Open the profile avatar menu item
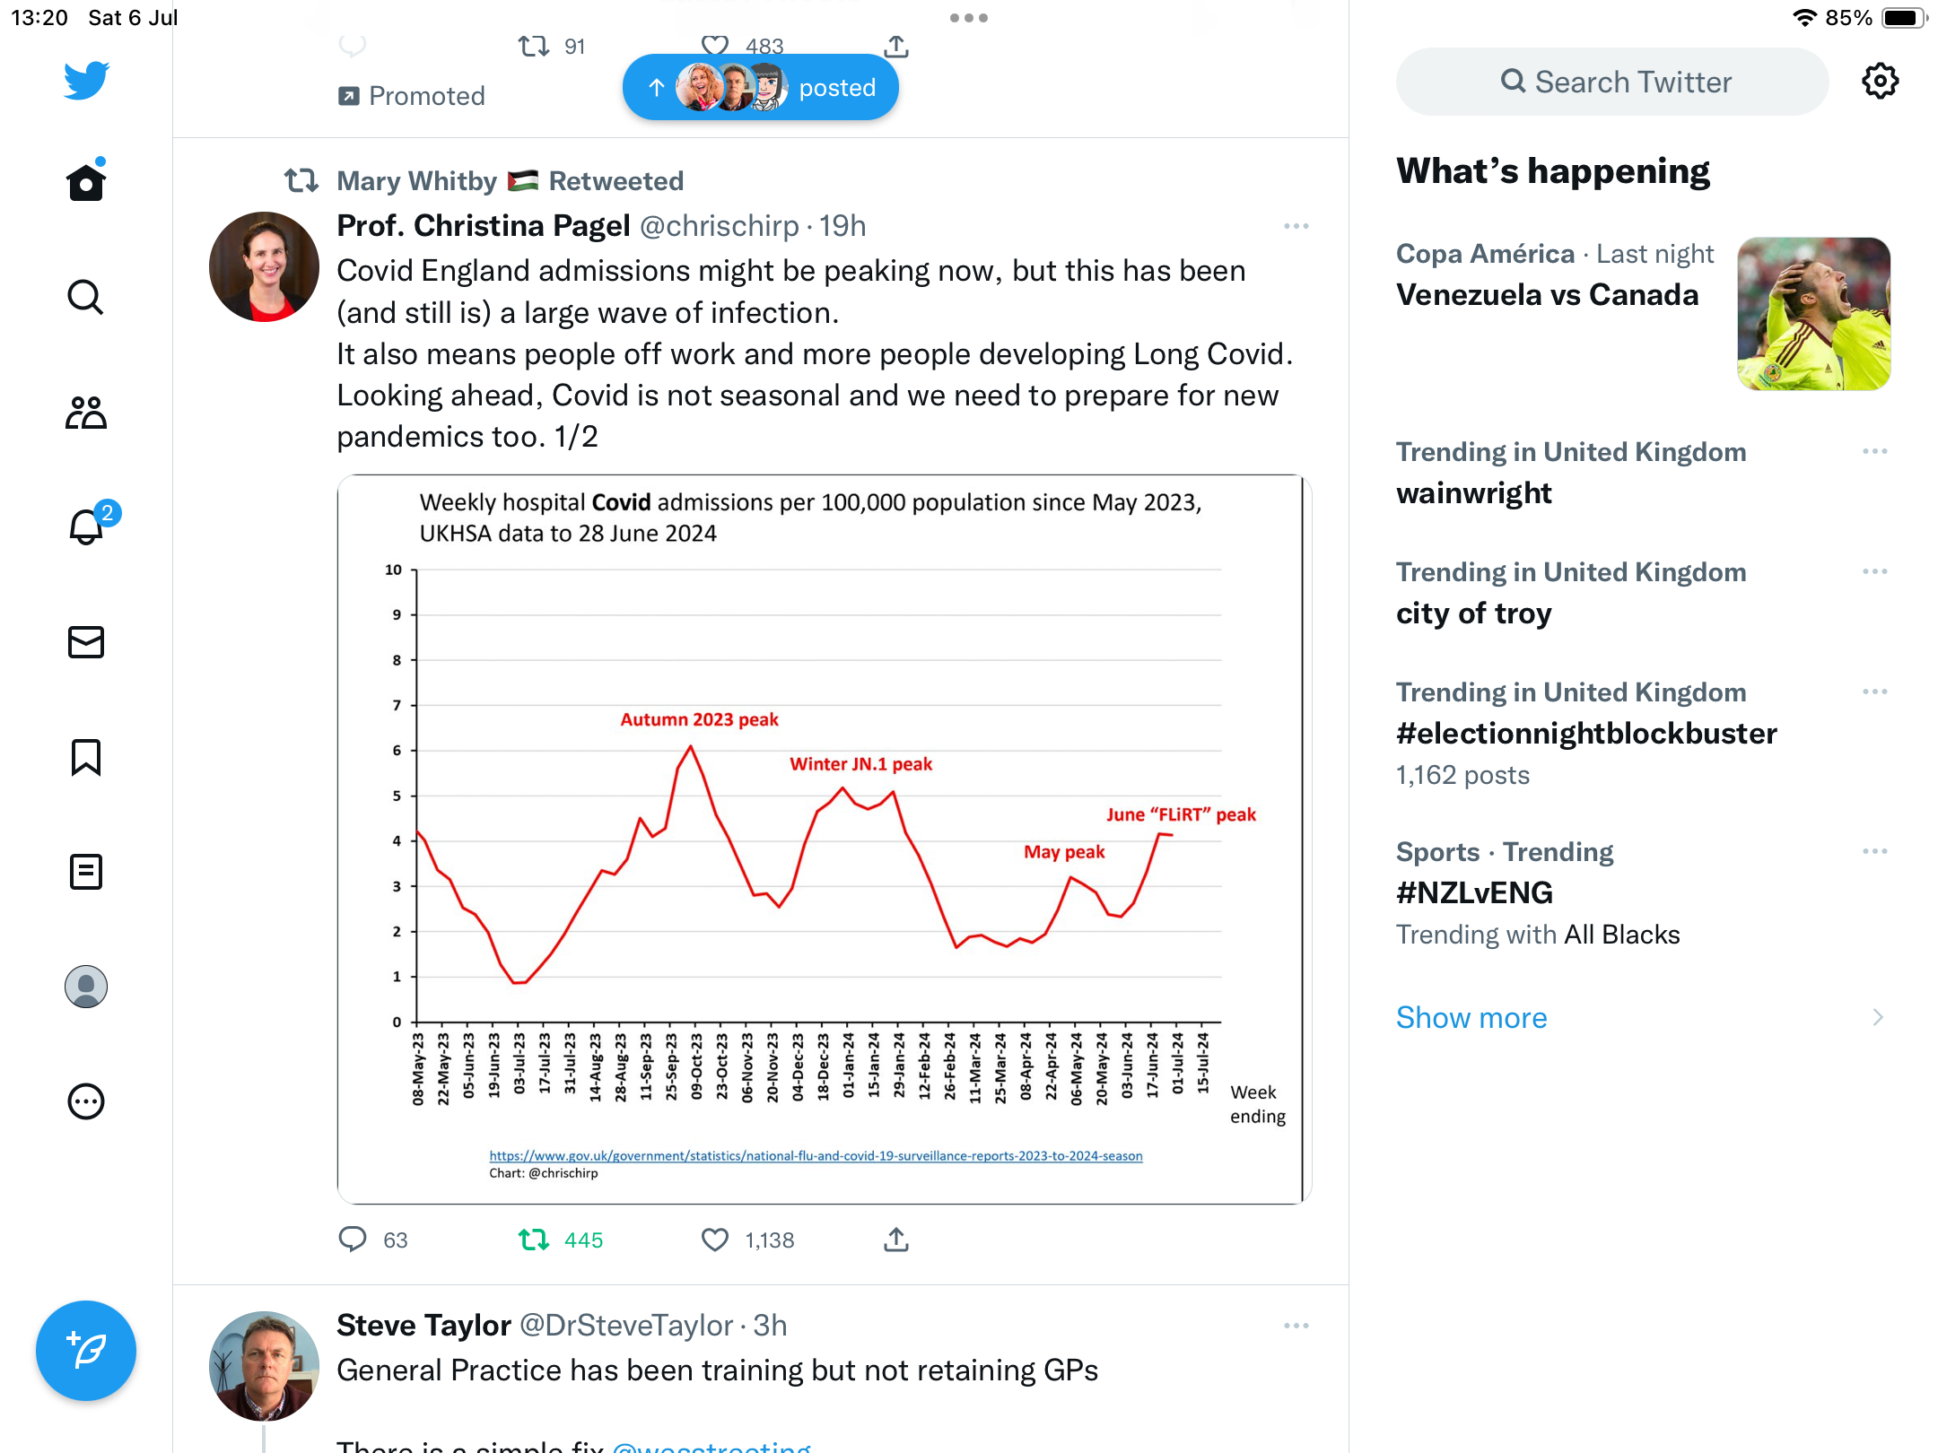The height and width of the screenshot is (1453, 1938). (86, 987)
